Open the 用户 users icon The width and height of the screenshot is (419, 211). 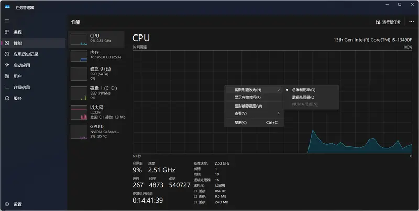point(7,76)
